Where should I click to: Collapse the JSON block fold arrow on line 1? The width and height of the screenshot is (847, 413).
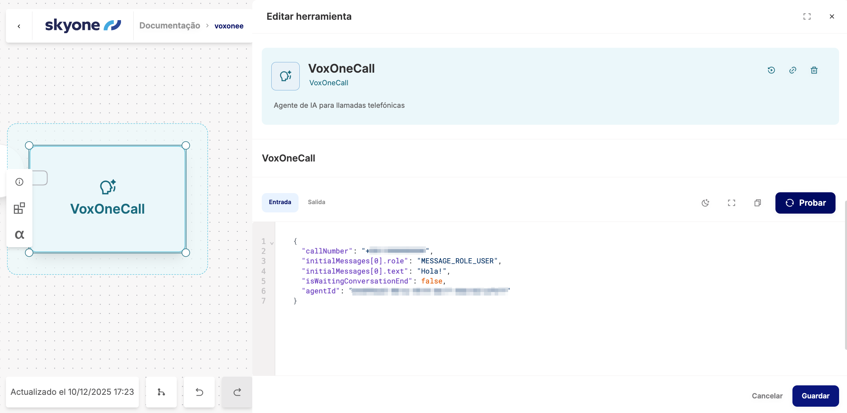[272, 243]
